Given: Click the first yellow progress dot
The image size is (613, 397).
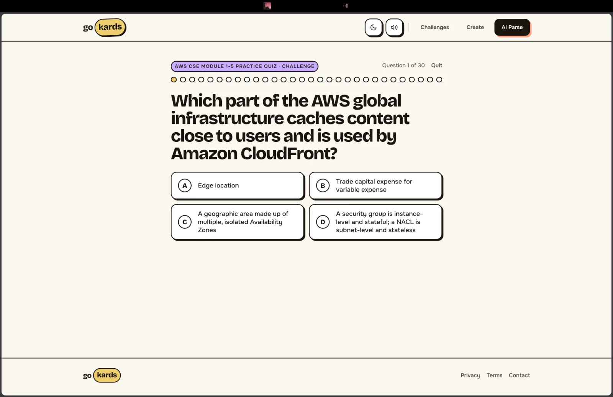Looking at the screenshot, I should [x=174, y=80].
